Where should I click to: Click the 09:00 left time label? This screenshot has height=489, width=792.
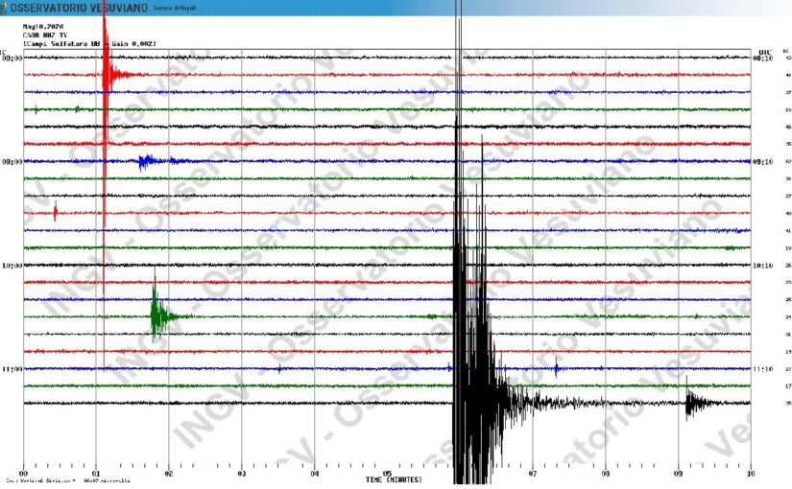click(x=12, y=162)
